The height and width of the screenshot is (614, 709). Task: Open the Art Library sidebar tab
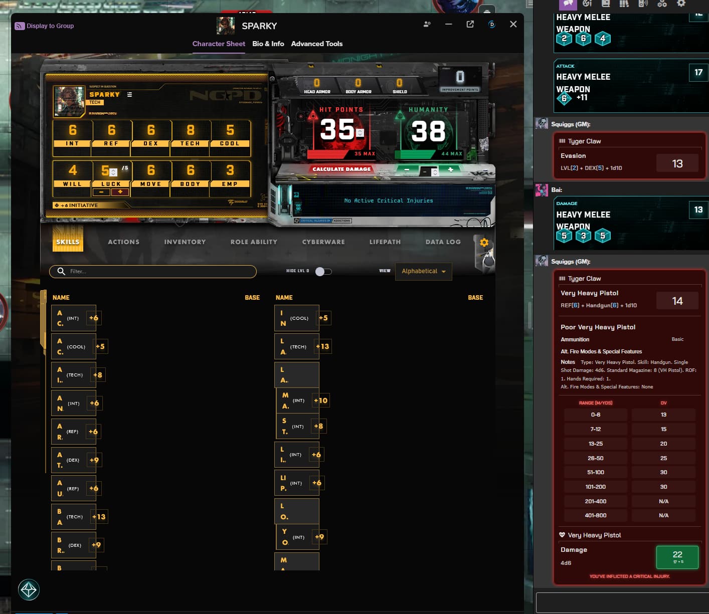[587, 4]
